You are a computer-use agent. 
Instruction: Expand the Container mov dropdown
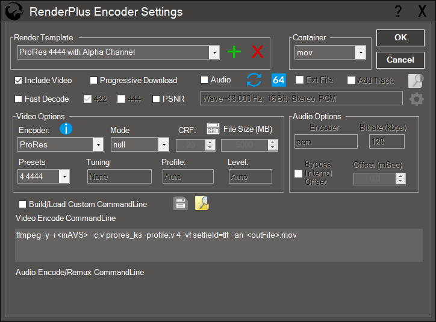[x=360, y=52]
